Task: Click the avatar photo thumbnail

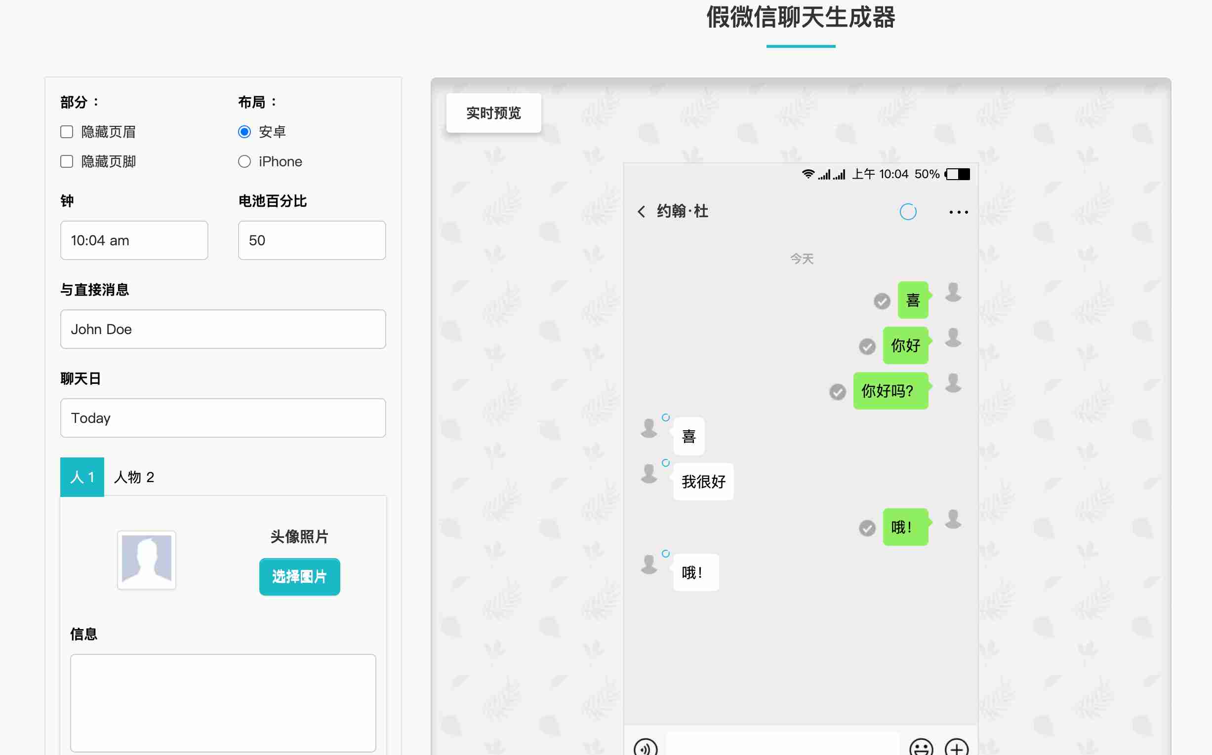Action: tap(147, 560)
